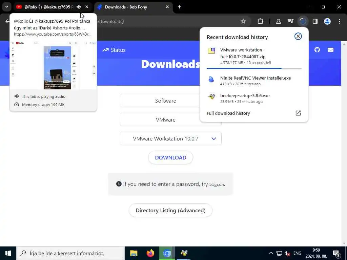
Task: Click the address bar URL field
Action: click(168, 21)
